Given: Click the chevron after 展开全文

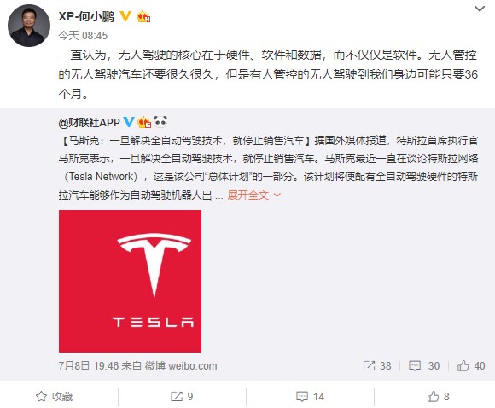Looking at the screenshot, I should (277, 195).
